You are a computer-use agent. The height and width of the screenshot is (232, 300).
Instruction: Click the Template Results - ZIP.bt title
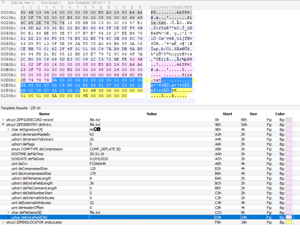(x=21, y=108)
